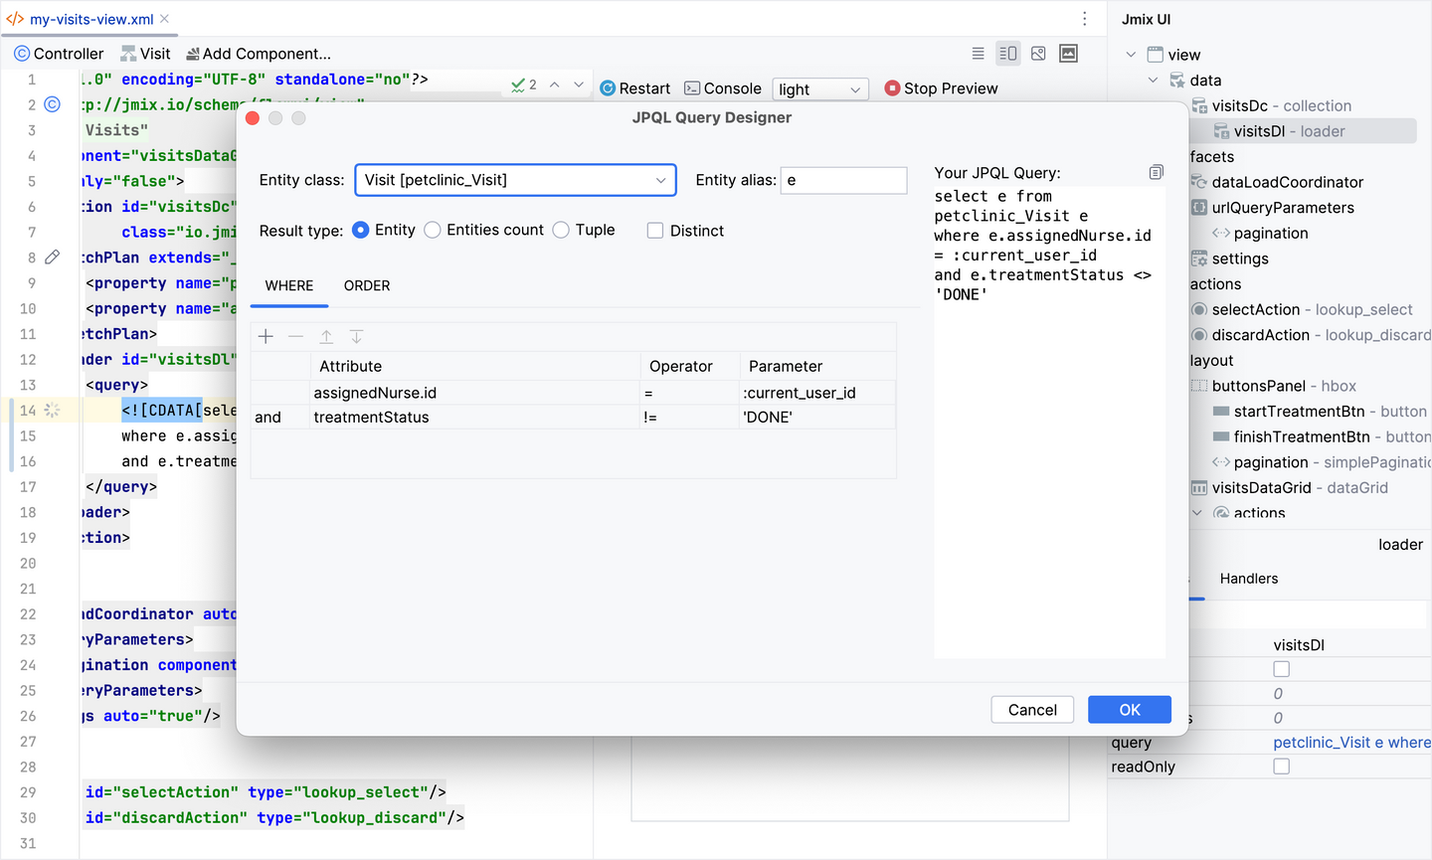Open the preview Console

pyautogui.click(x=723, y=88)
